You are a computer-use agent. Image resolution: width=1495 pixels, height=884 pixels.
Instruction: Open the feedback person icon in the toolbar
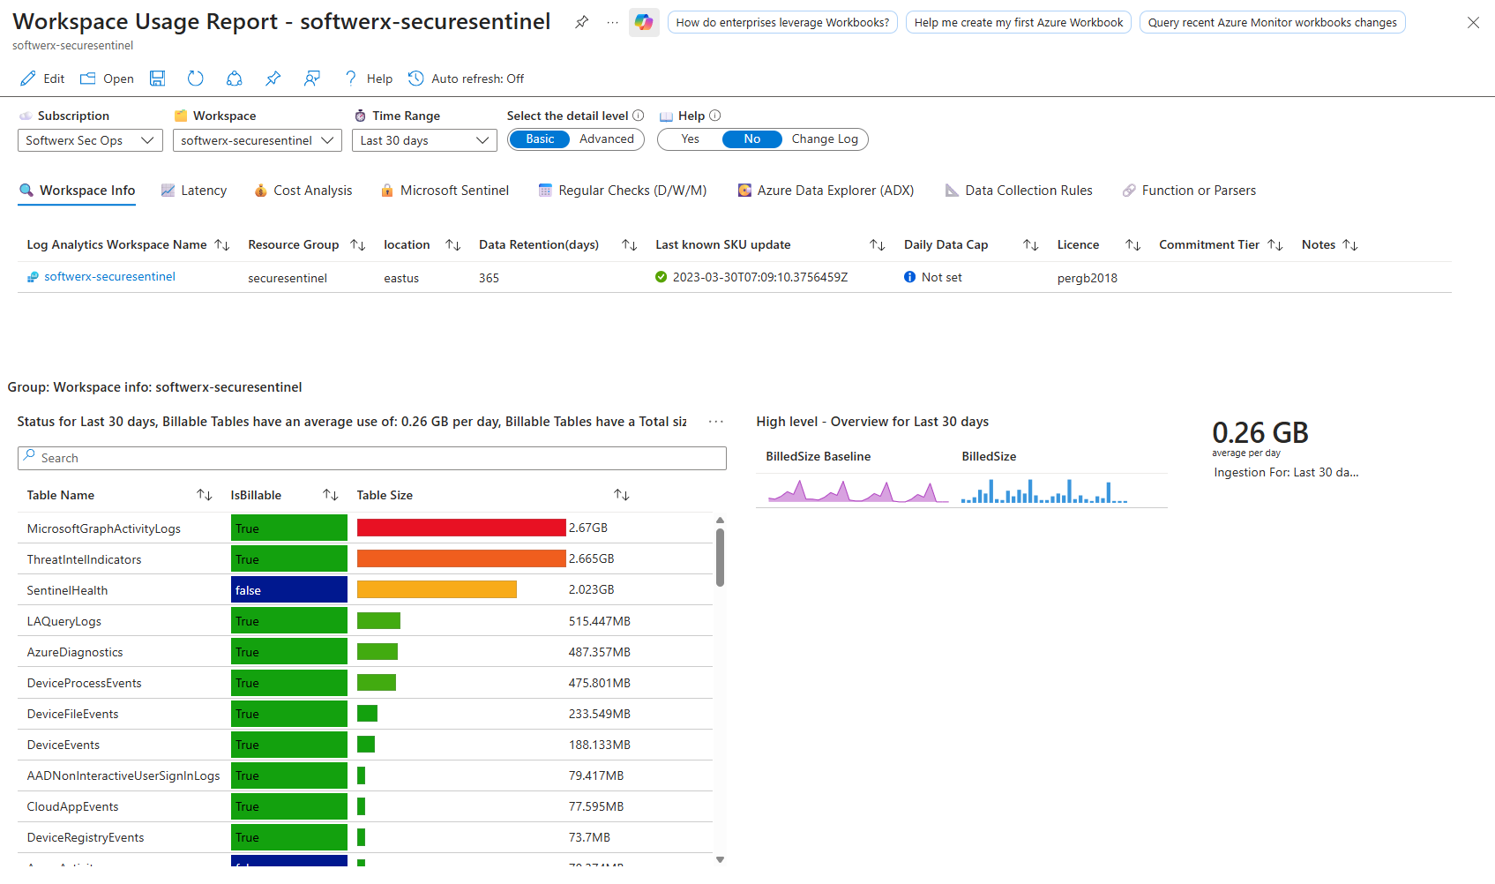tap(311, 79)
